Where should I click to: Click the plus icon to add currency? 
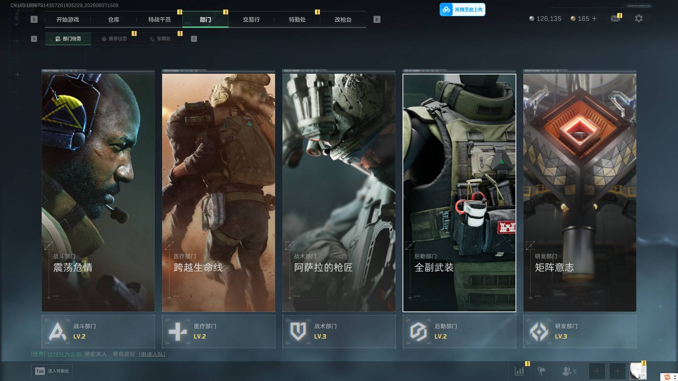[x=594, y=19]
